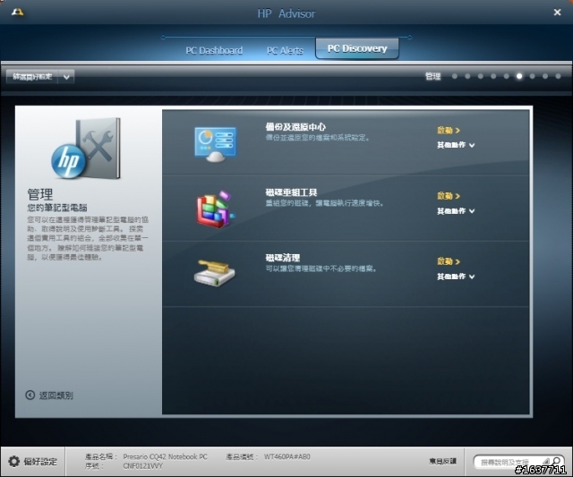Expand 其他動作 for 備份及還原中心
Screen dimensions: 573x477
click(456, 145)
